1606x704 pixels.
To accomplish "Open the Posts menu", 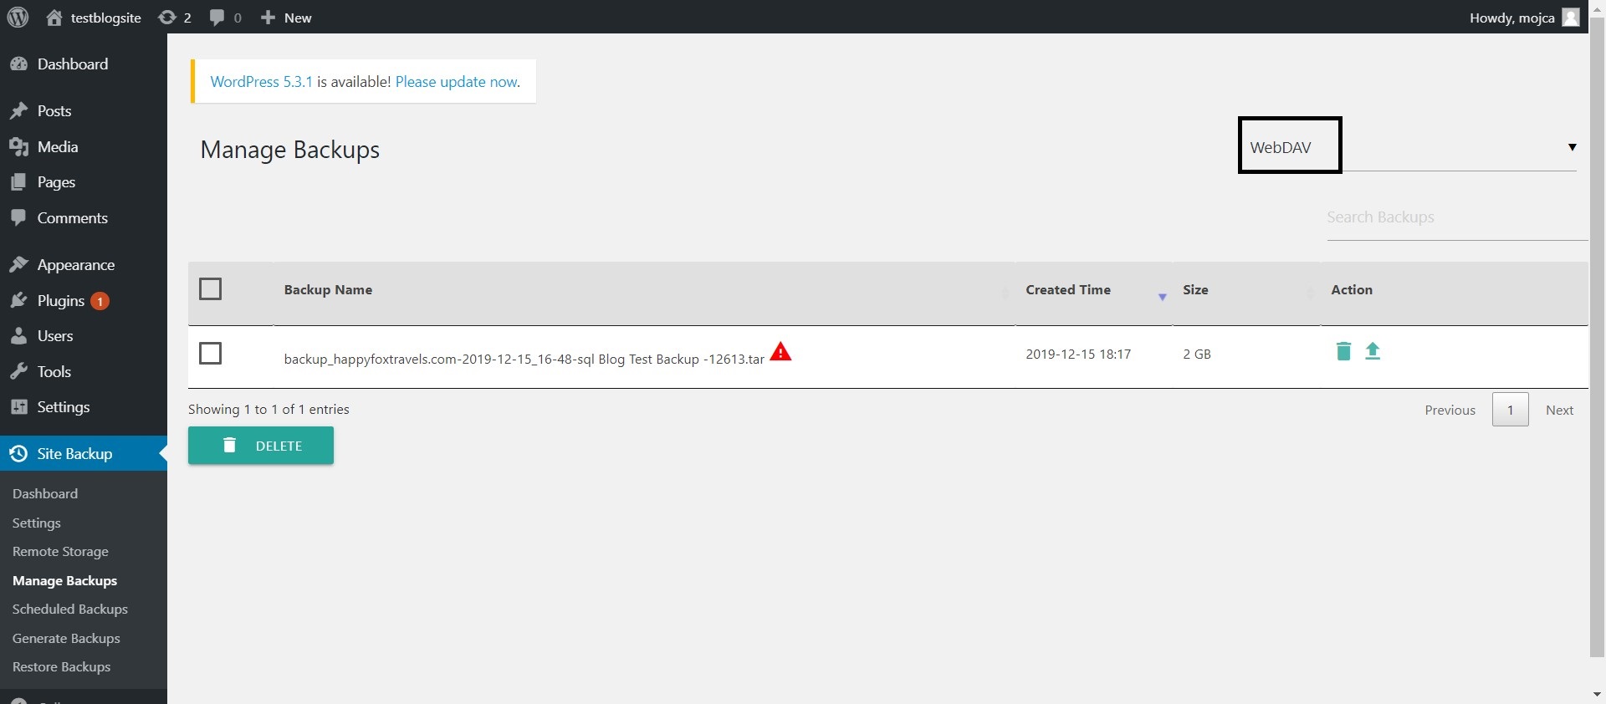I will click(x=84, y=111).
